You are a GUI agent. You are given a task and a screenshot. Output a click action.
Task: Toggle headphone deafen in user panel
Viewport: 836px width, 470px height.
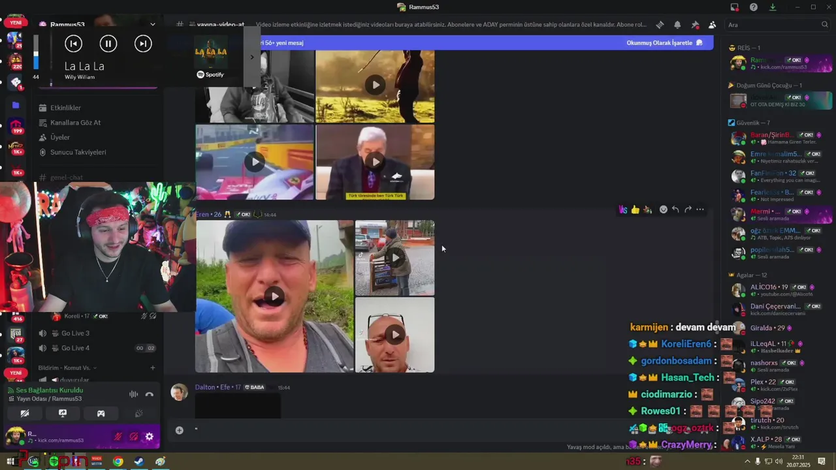point(134,437)
